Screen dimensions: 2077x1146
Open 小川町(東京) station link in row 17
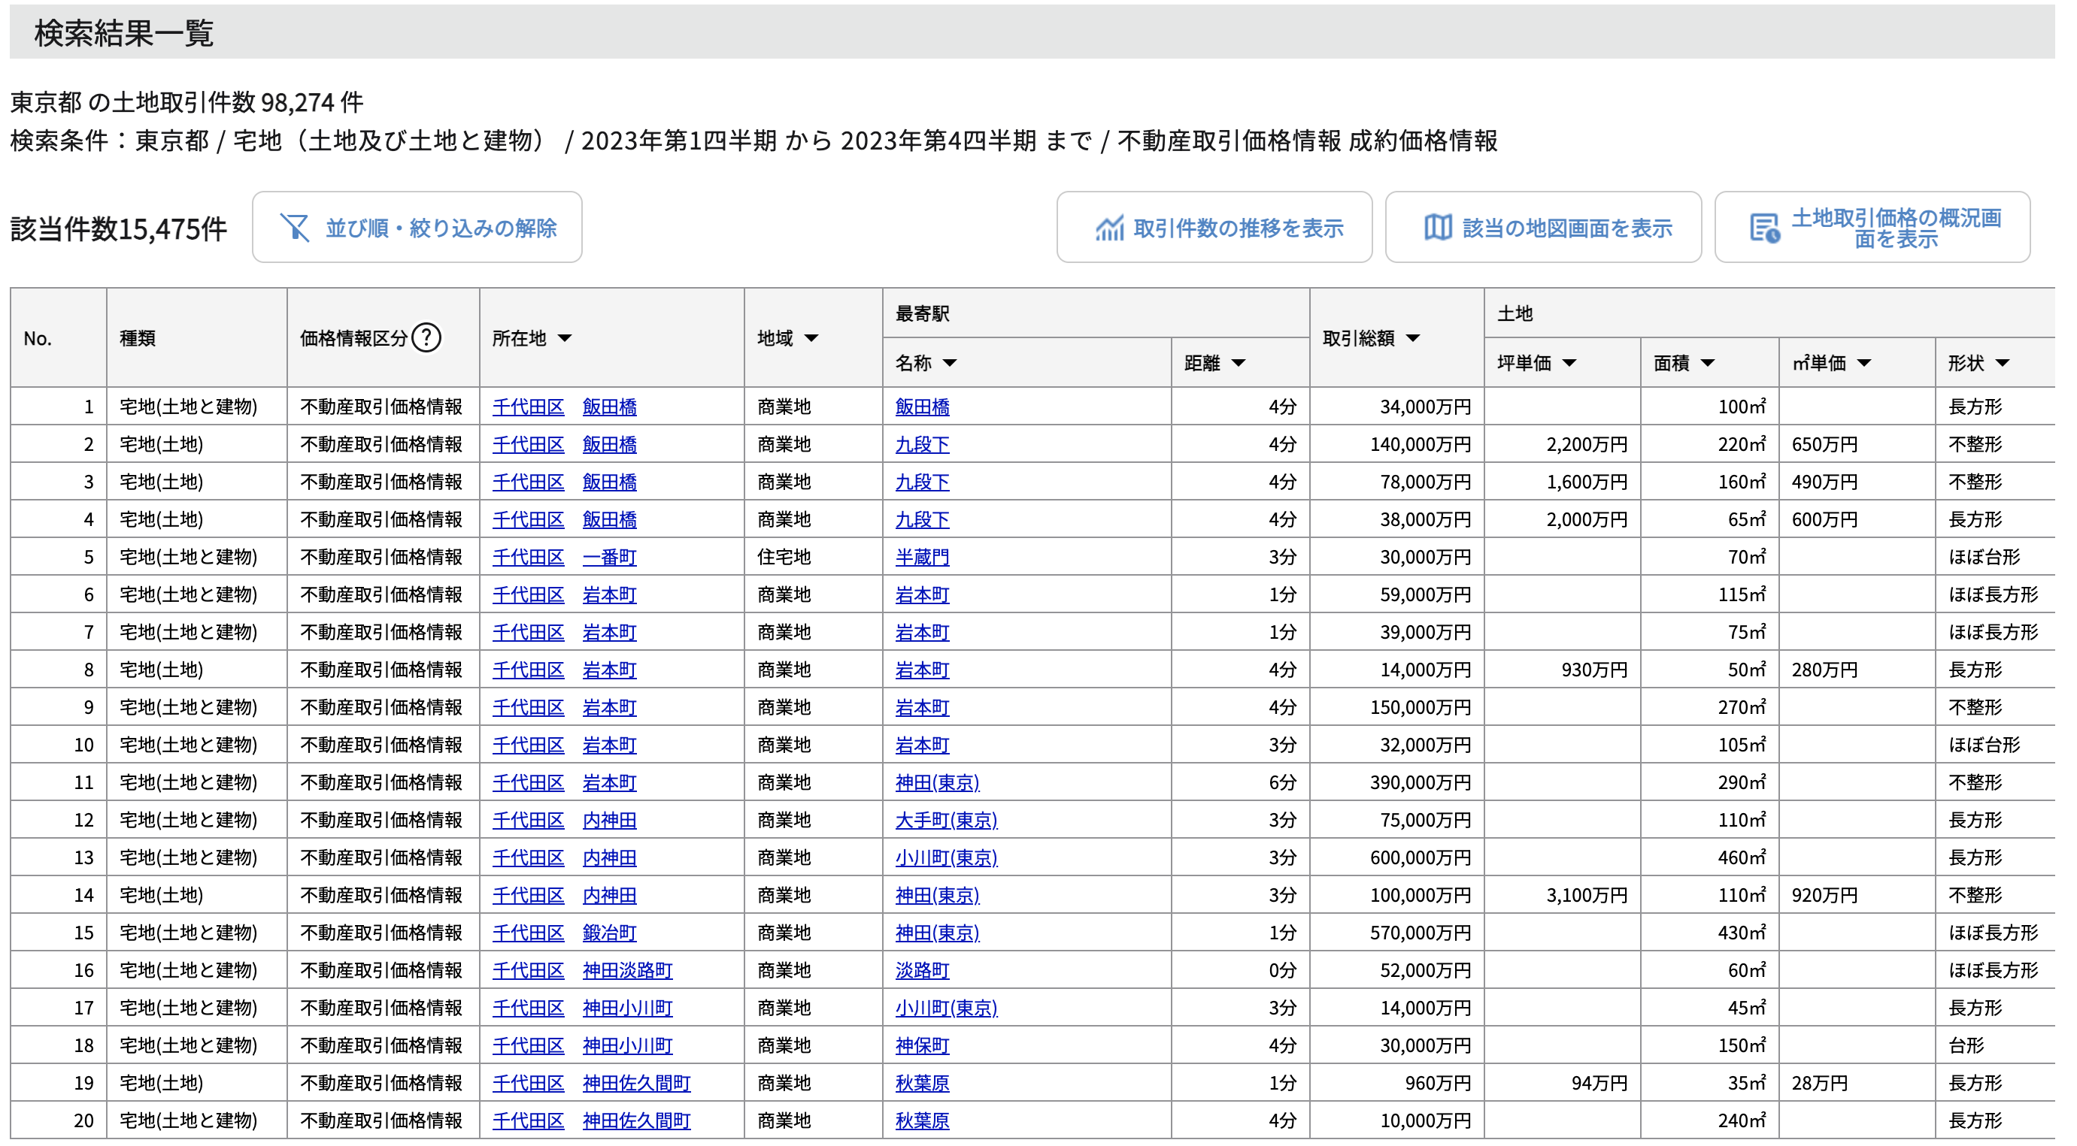pyautogui.click(x=947, y=1009)
